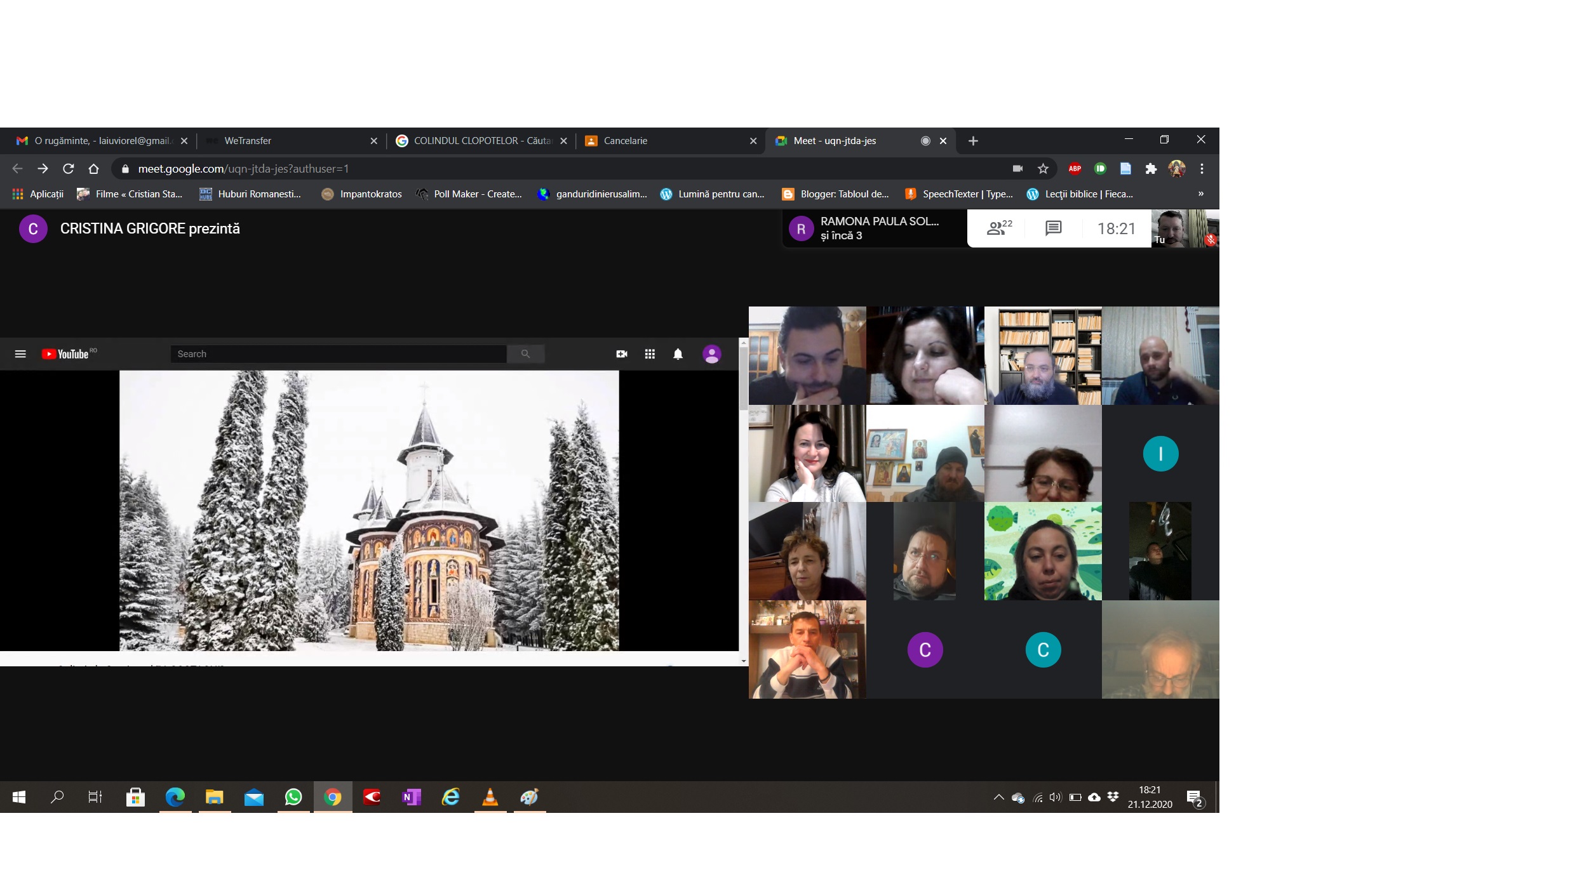Click the YouTube search magnifier button
1584x877 pixels.
525,354
